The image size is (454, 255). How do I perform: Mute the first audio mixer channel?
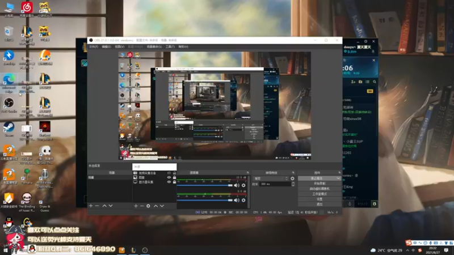[237, 185]
